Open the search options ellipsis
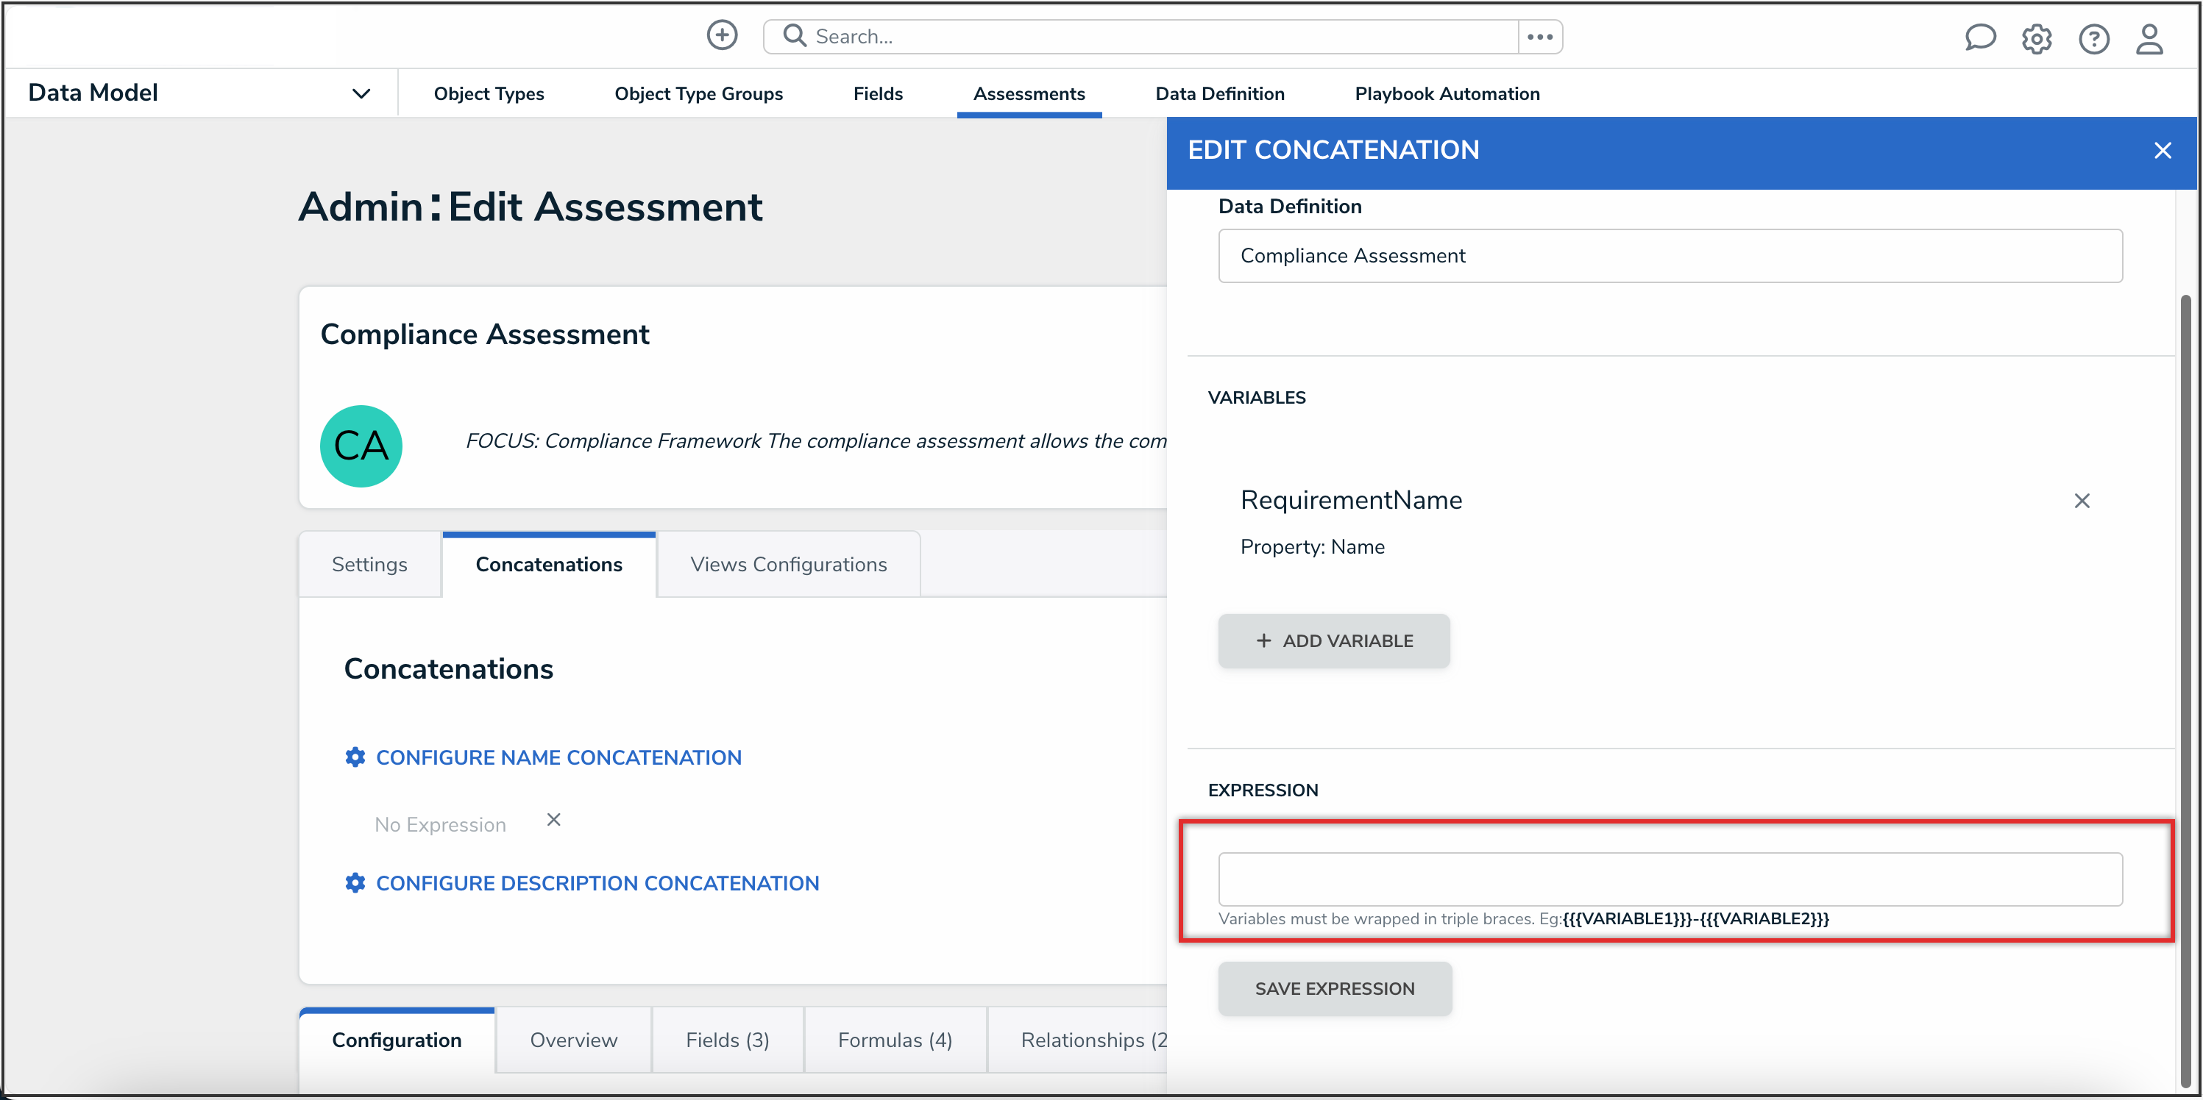 point(1539,37)
